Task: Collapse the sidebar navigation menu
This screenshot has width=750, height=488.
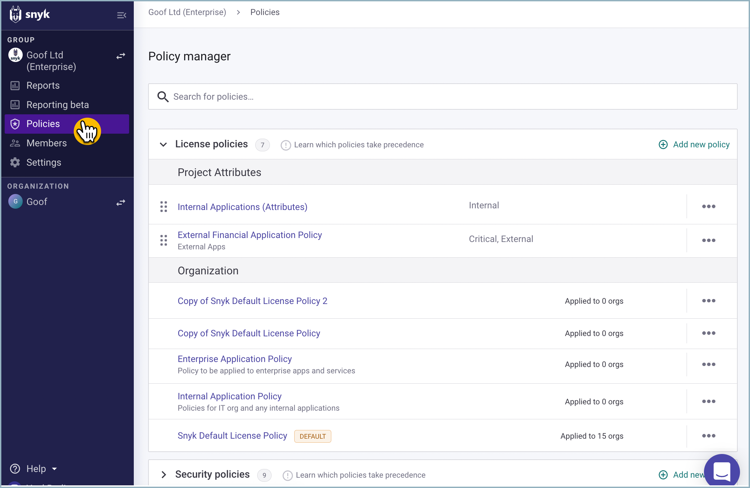Action: coord(121,15)
